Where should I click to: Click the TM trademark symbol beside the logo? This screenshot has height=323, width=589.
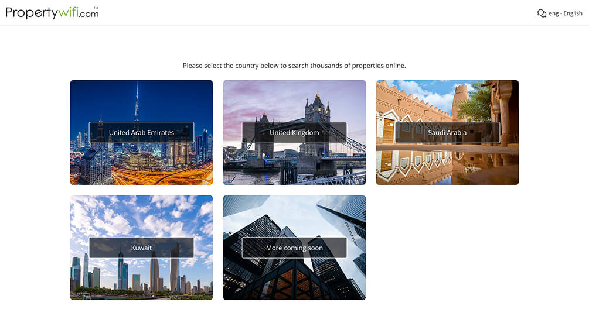click(x=96, y=8)
